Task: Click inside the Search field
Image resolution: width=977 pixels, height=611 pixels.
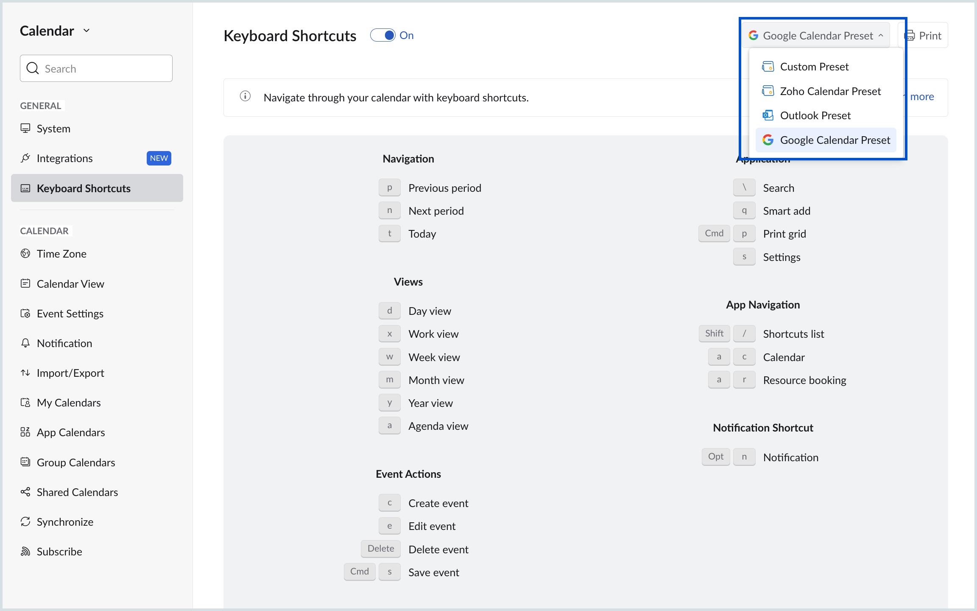Action: [96, 68]
